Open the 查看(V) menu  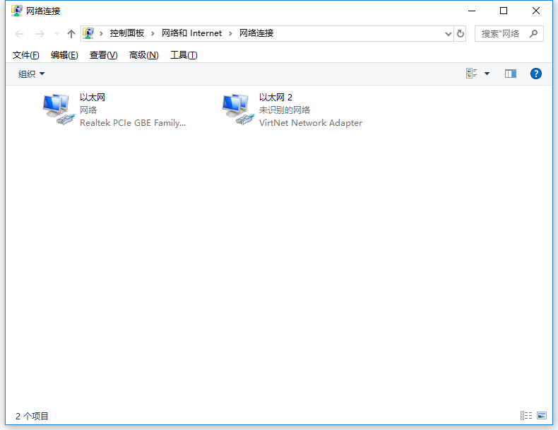coord(103,55)
